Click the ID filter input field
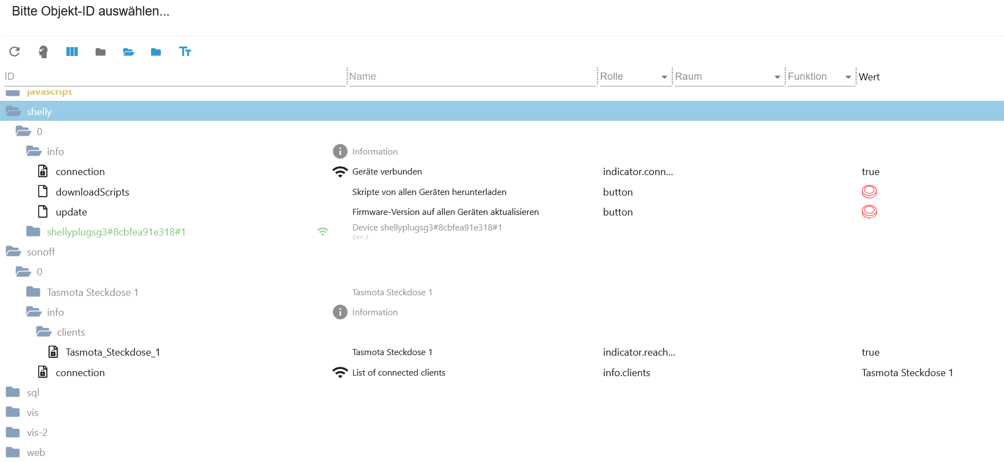 pos(174,76)
